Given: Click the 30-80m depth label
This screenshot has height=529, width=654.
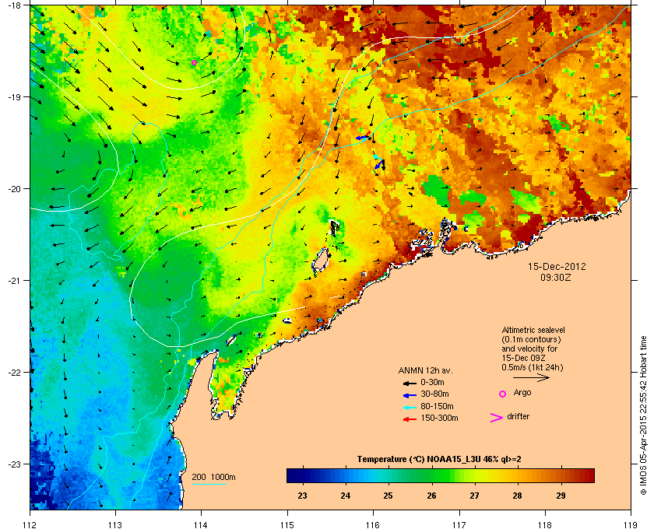Looking at the screenshot, I should pos(434,394).
